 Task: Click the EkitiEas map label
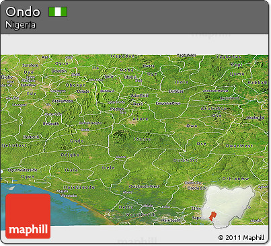click(176, 91)
